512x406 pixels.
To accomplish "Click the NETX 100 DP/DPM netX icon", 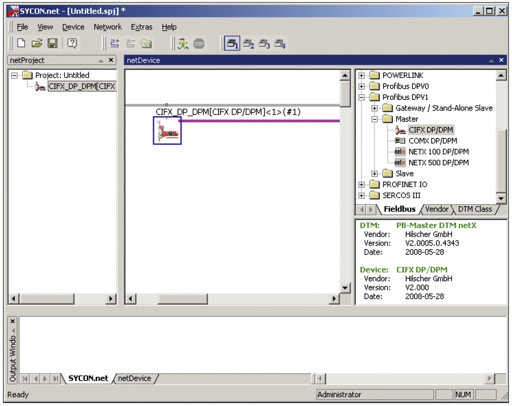I will (x=400, y=152).
